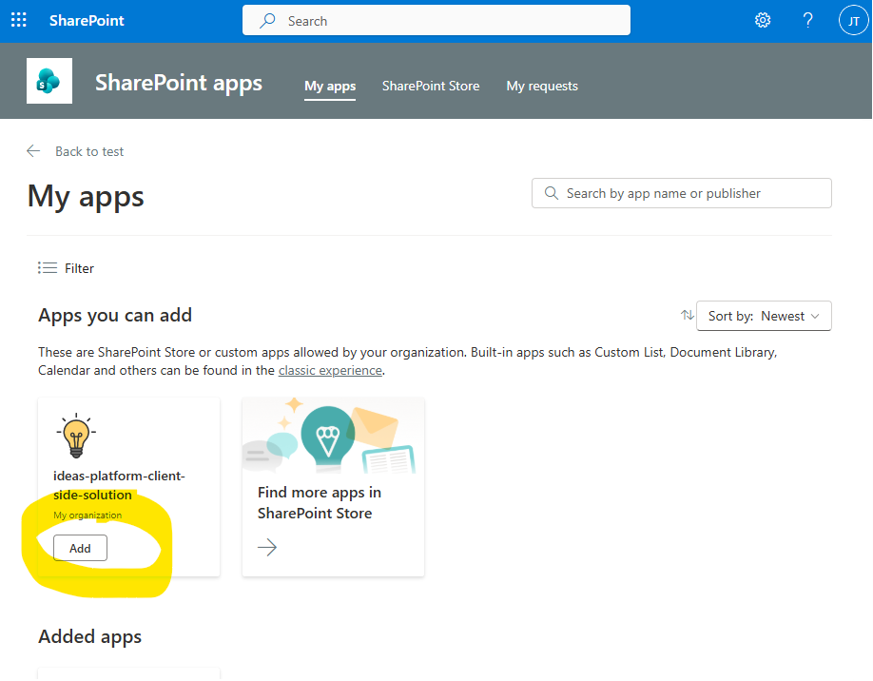Click the back arrow icon
Image resolution: width=873 pixels, height=681 pixels.
pyautogui.click(x=34, y=151)
